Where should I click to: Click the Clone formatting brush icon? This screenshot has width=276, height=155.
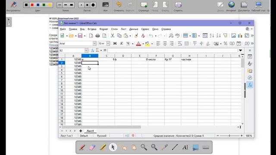point(136,36)
